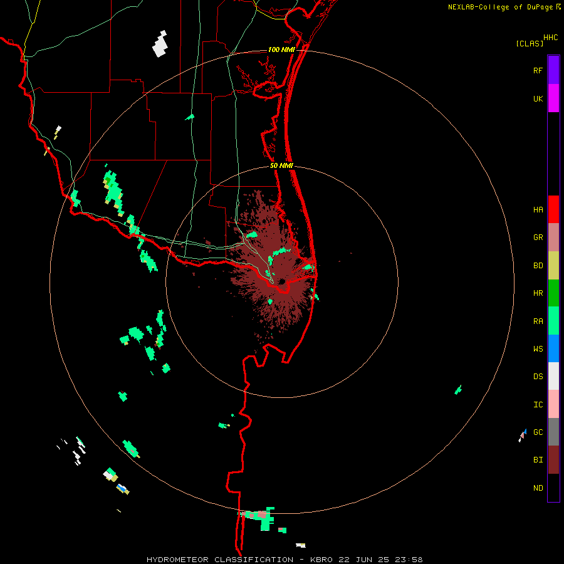Click the ND black legend swatch

[x=553, y=488]
